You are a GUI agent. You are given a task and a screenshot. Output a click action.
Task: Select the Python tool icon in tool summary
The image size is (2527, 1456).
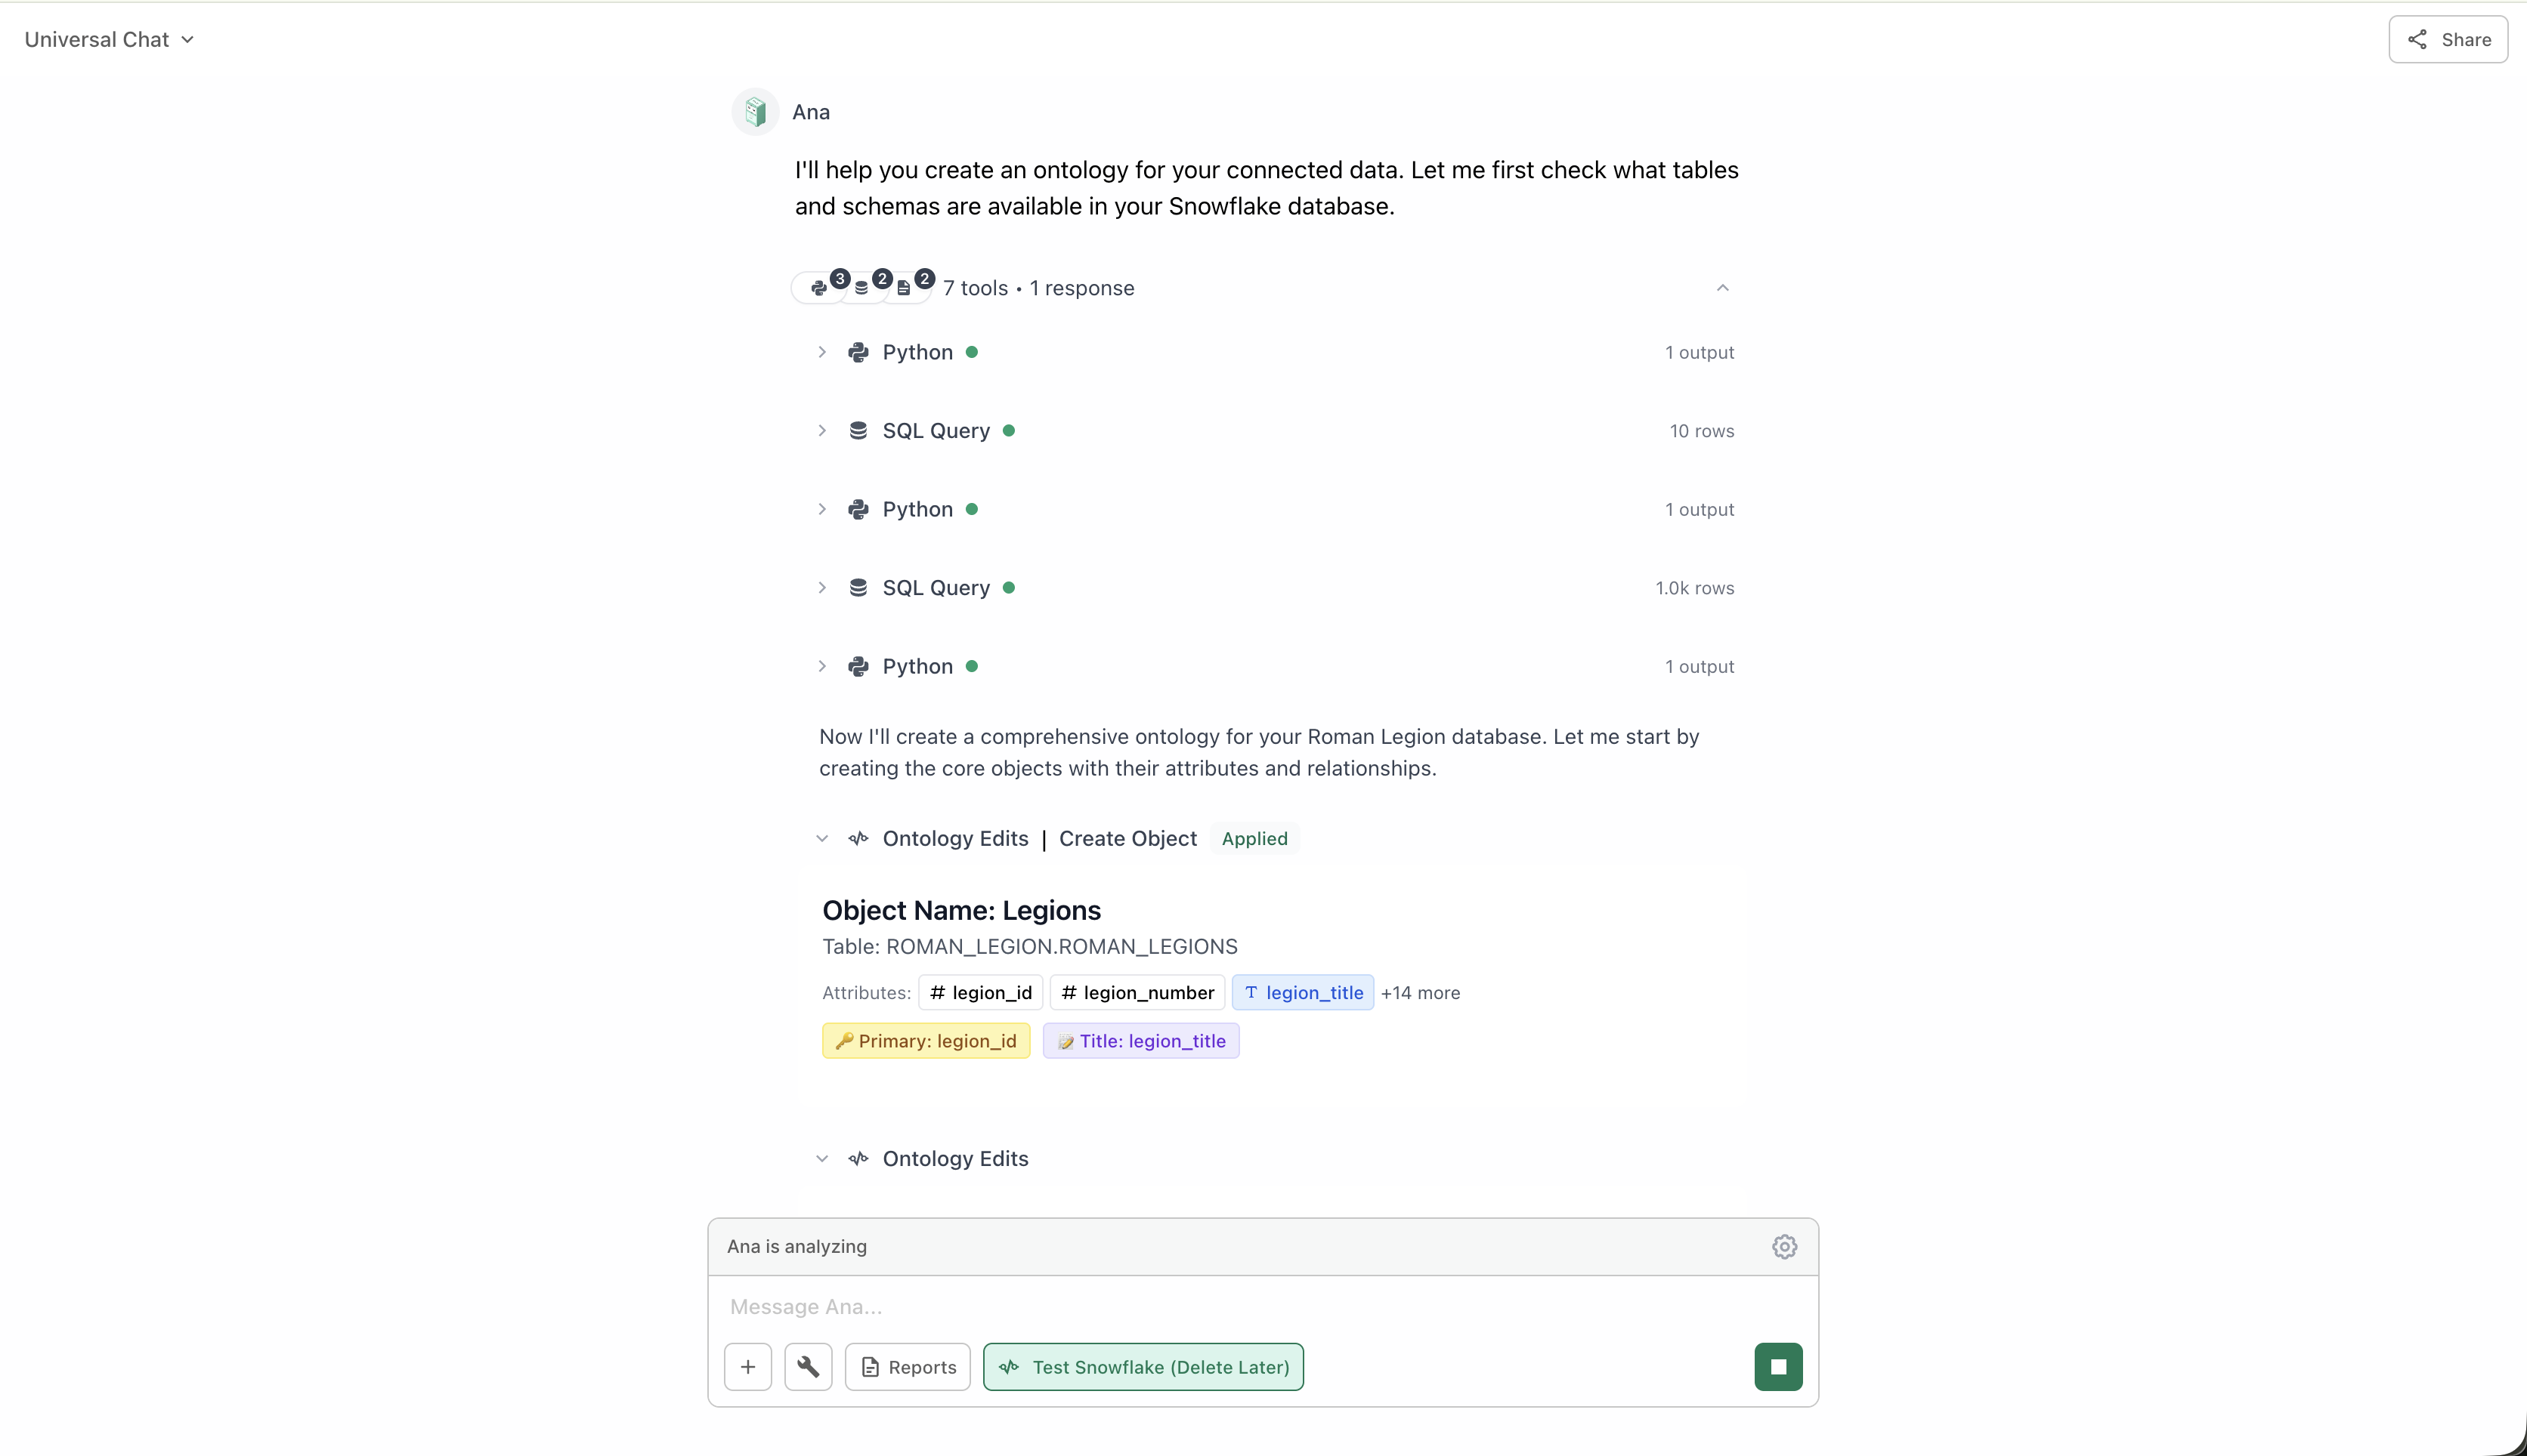click(x=818, y=288)
